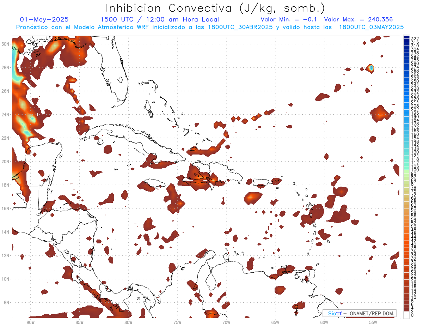Click the '80W' longitude label
The image size is (423, 327).
click(x=128, y=322)
